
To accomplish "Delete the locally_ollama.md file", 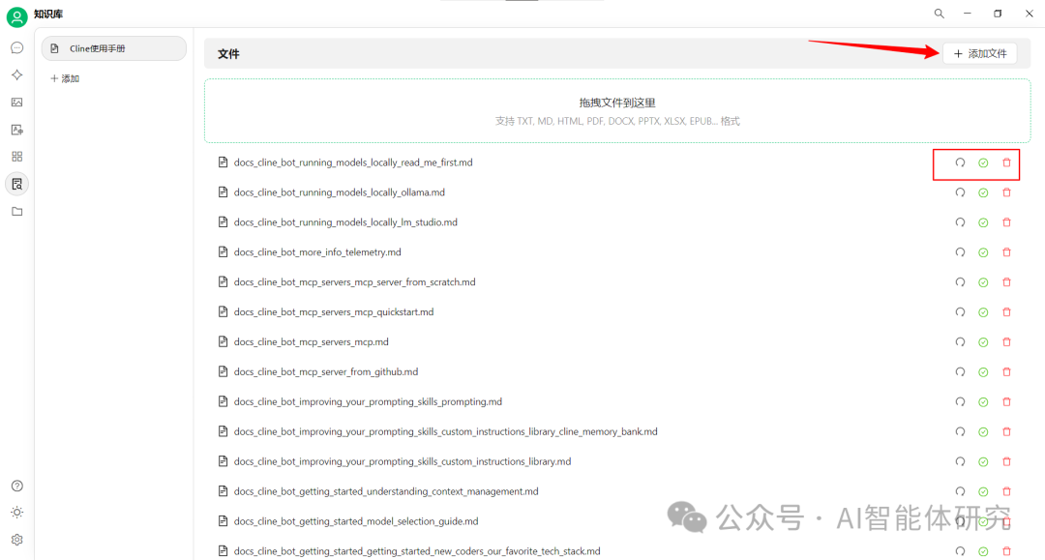I will tap(1007, 192).
